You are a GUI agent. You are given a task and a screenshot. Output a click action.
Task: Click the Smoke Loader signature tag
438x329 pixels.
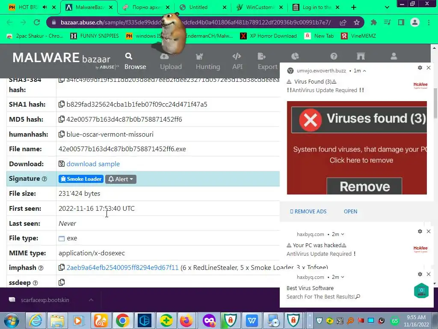(81, 179)
